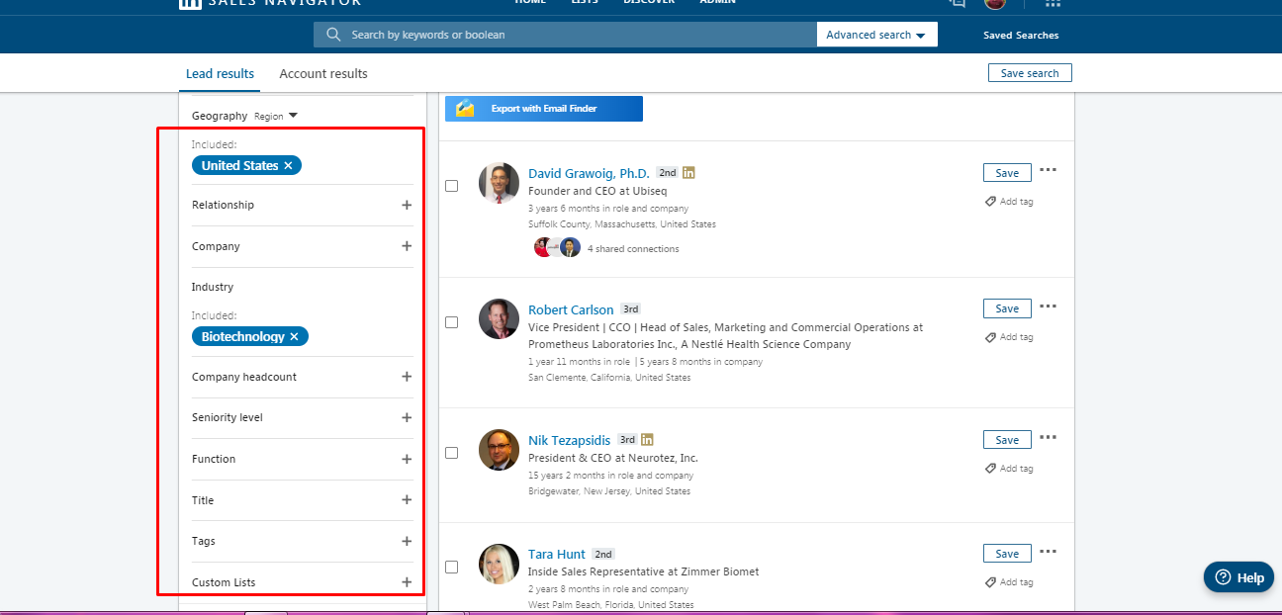1282x615 pixels.
Task: Tick the checkbox beside Tara Hunt
Action: [x=452, y=566]
